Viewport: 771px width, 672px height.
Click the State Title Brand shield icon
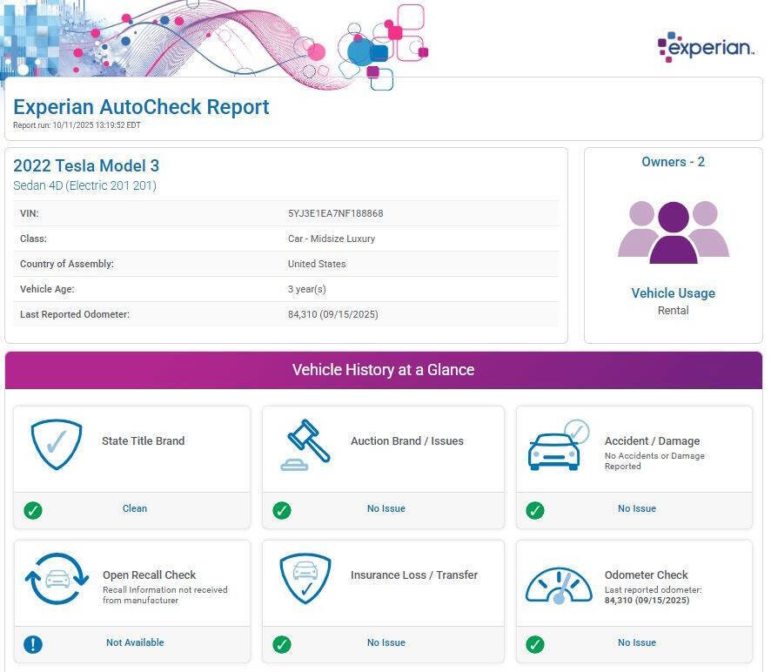57,445
